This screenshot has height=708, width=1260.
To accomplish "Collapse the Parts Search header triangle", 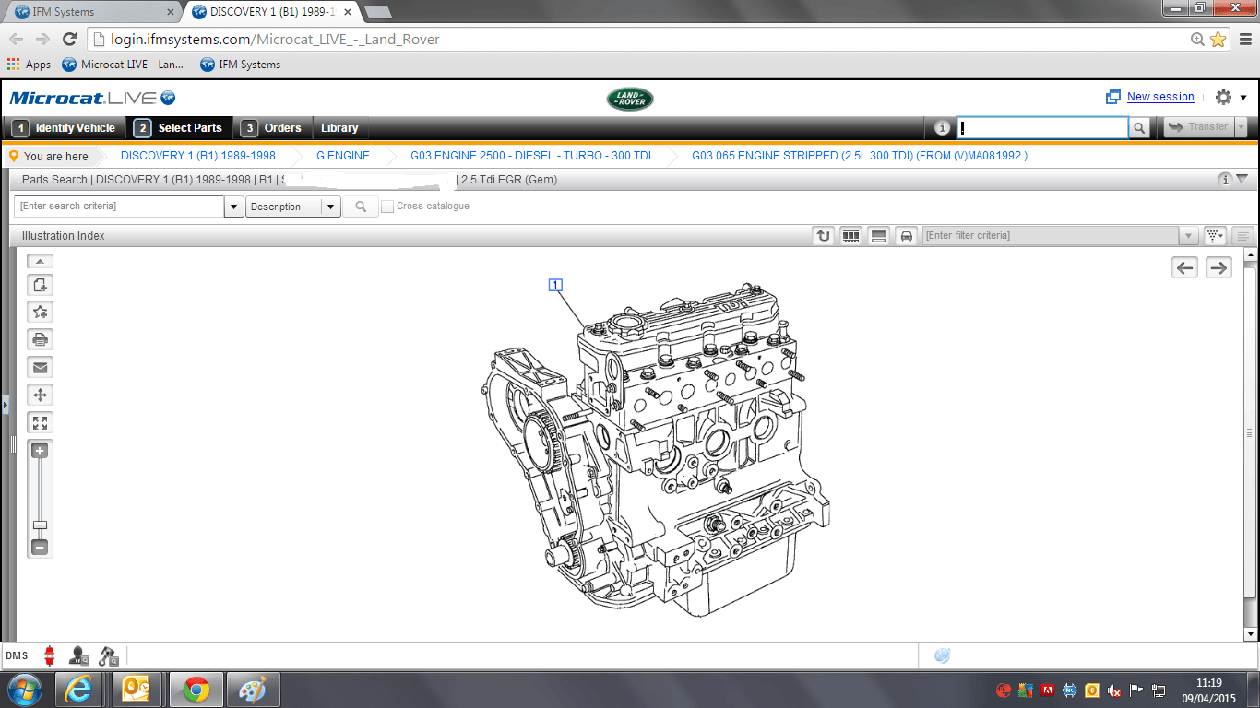I will click(x=1242, y=180).
